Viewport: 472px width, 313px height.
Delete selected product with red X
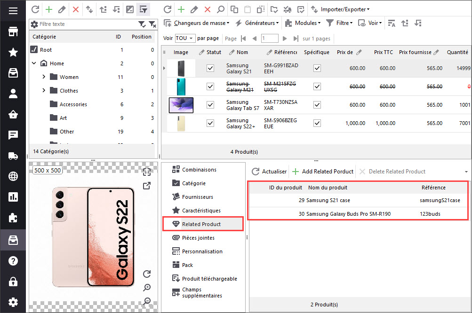click(x=208, y=9)
